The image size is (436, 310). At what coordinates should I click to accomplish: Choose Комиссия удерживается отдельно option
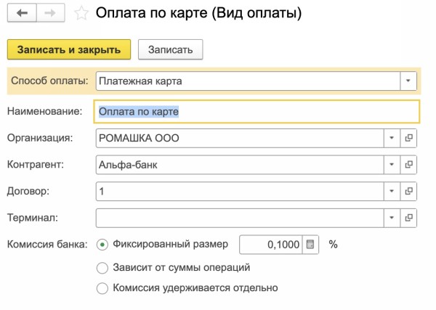click(x=102, y=288)
